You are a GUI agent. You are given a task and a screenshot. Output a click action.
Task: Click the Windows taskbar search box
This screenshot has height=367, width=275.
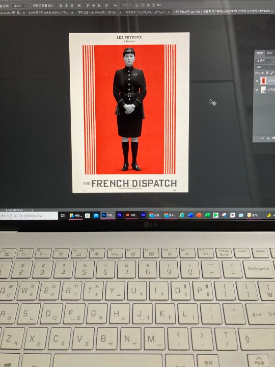pos(29,216)
